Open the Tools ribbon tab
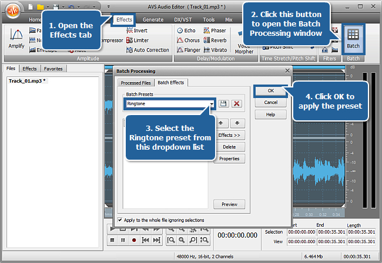This screenshot has width=382, height=263. pos(209,20)
